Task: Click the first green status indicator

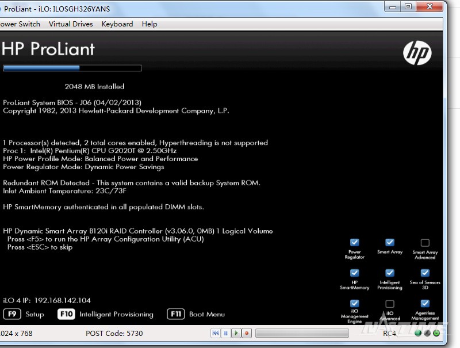Action: click(x=418, y=333)
